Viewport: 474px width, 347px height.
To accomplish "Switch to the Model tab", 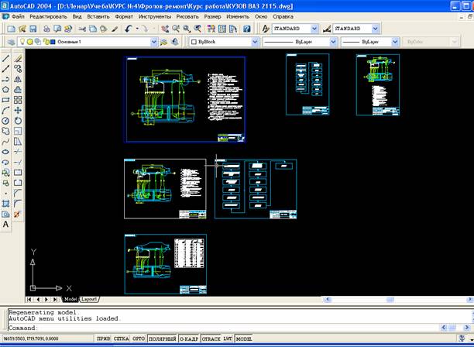I will click(x=70, y=299).
